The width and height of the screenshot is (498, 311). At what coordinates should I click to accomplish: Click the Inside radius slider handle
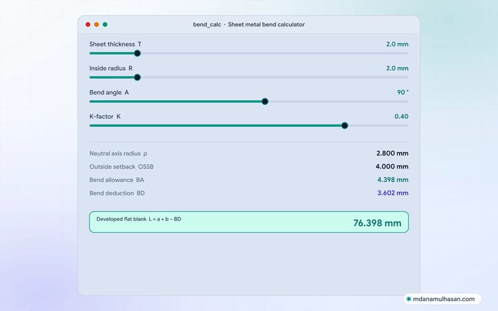coord(137,77)
